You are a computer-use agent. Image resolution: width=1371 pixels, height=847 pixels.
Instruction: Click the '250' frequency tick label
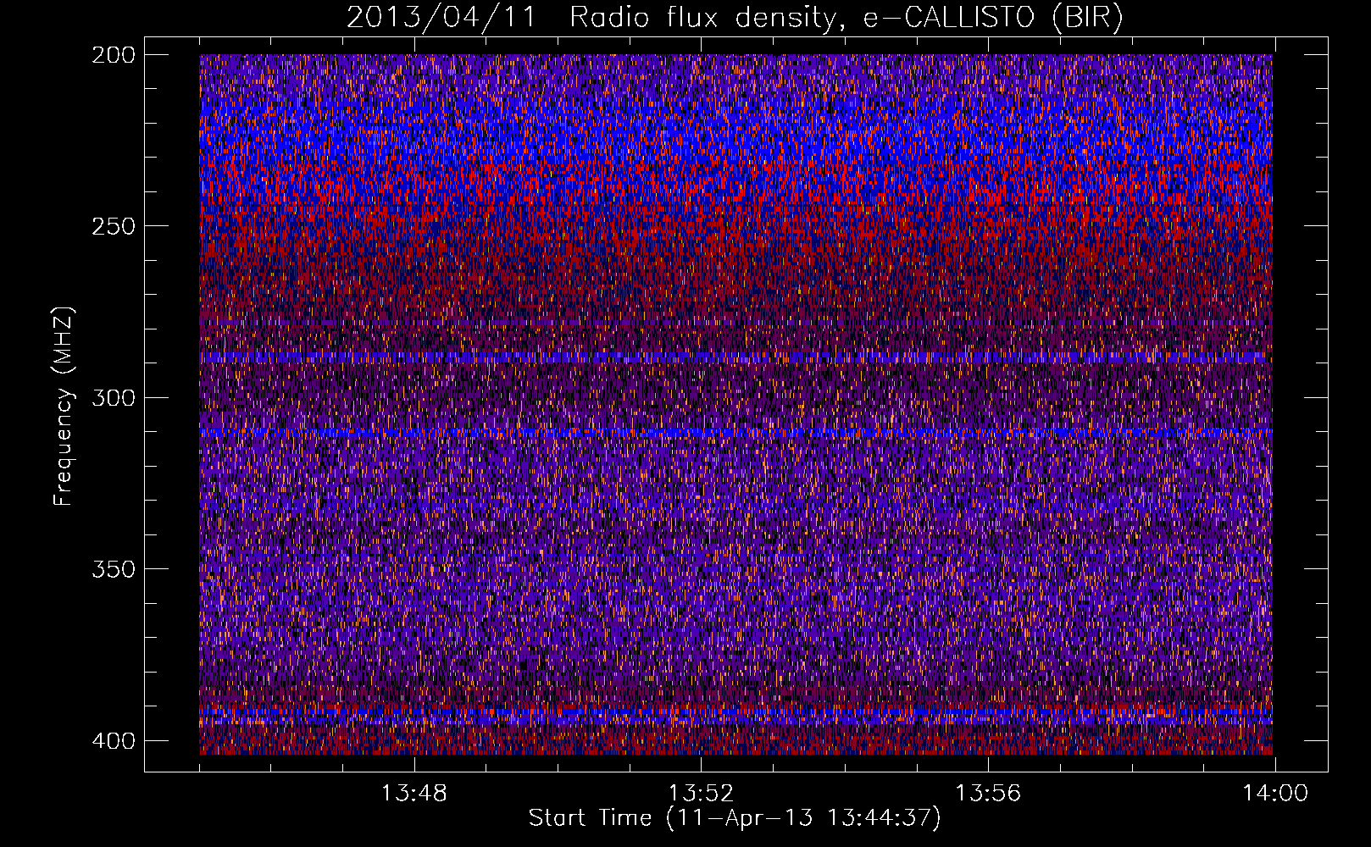(x=113, y=226)
